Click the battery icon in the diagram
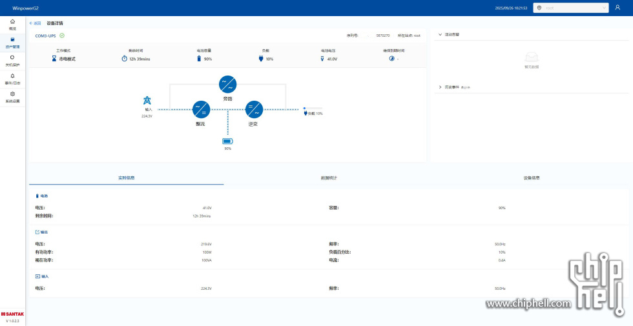The width and height of the screenshot is (633, 326). (227, 141)
